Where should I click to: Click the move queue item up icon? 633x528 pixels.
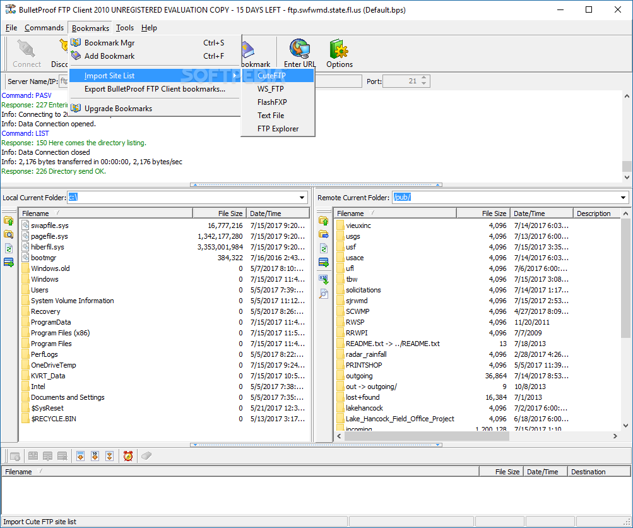point(33,456)
